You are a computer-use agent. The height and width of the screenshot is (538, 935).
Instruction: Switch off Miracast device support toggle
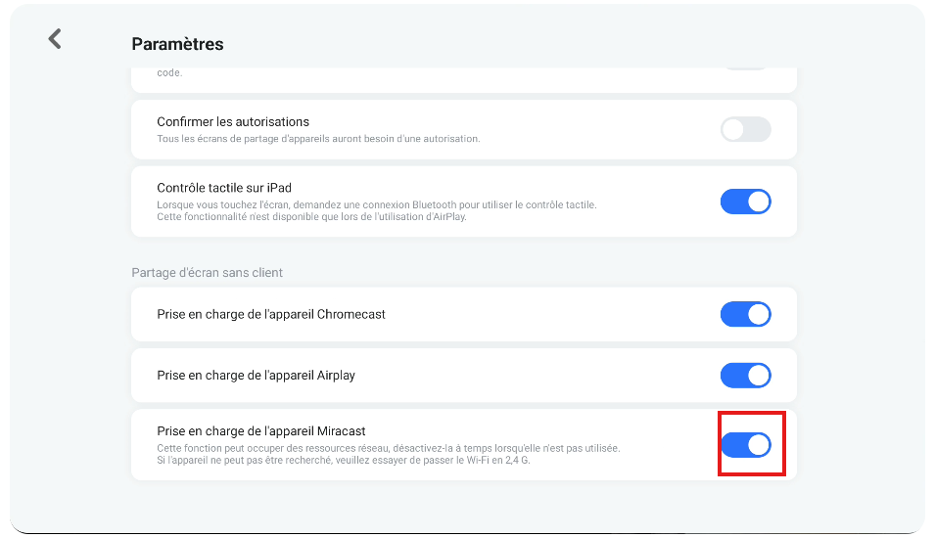[745, 445]
